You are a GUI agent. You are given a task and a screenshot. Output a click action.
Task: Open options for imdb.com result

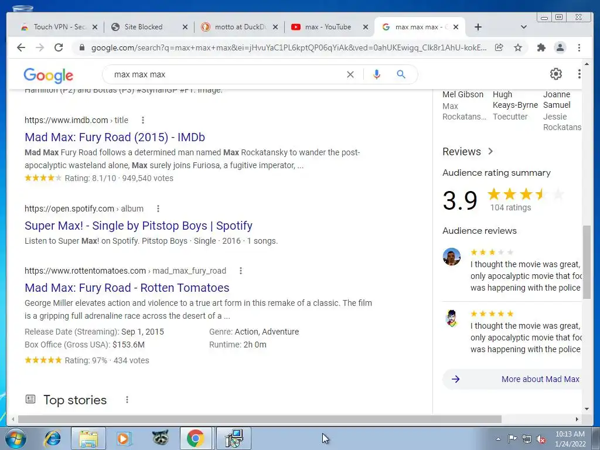tap(143, 120)
